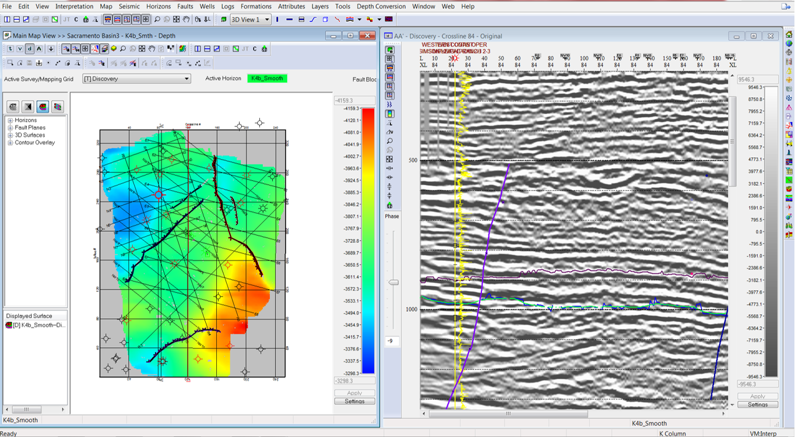Open the Depth Conversion menu
This screenshot has height=437, width=795.
click(x=381, y=6)
